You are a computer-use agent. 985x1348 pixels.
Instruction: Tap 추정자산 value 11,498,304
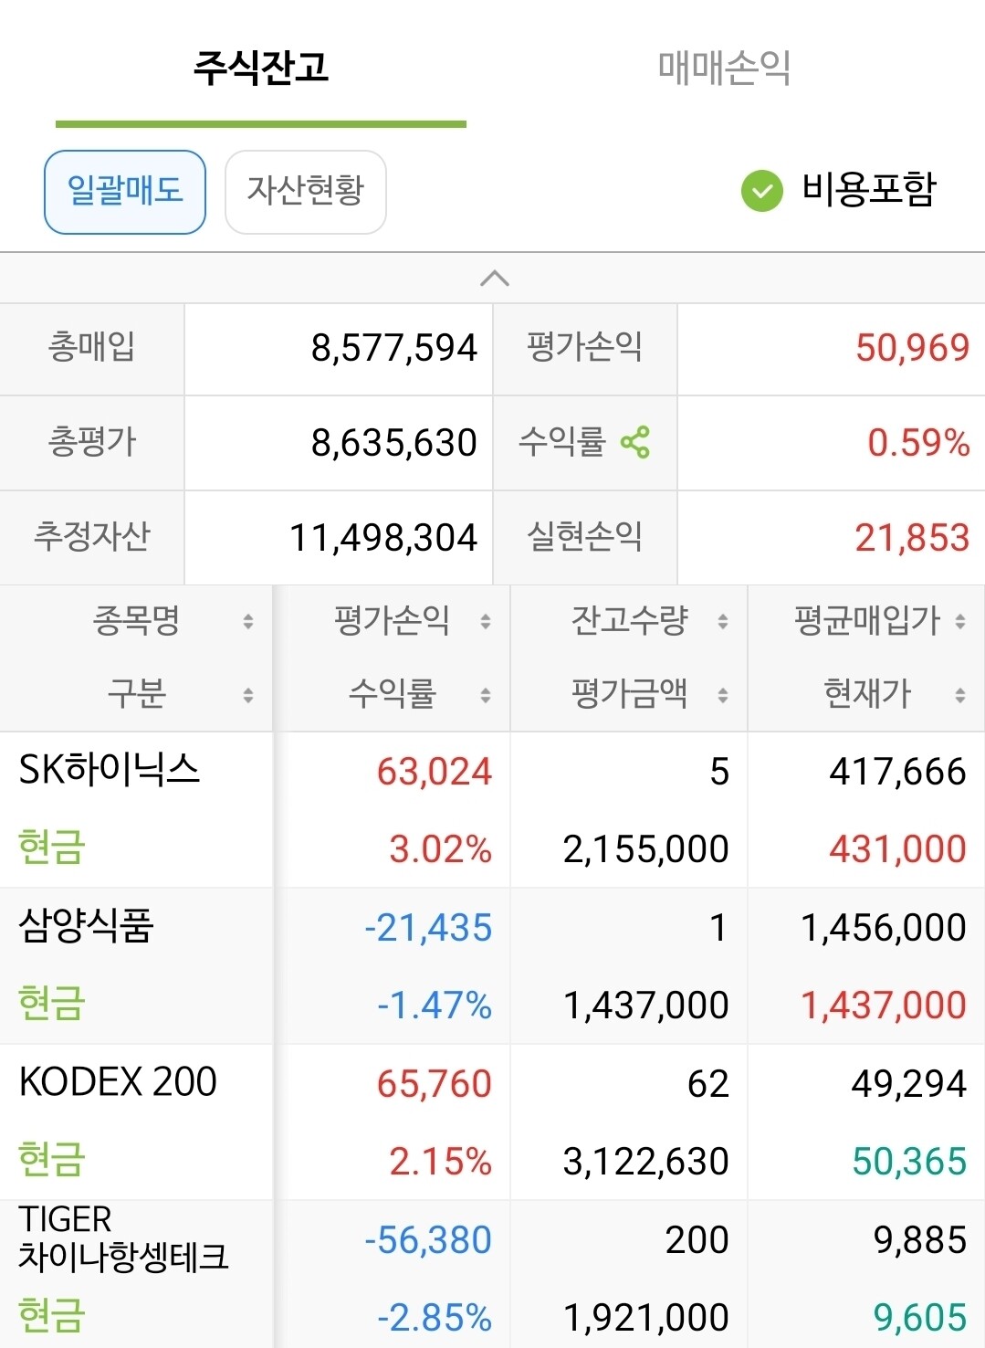click(383, 538)
